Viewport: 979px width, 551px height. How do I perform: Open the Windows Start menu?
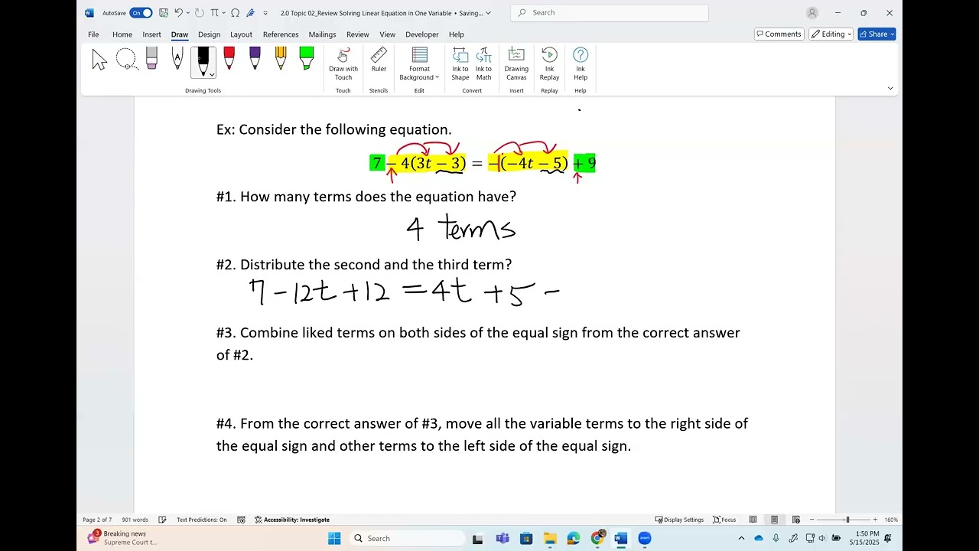pos(334,539)
